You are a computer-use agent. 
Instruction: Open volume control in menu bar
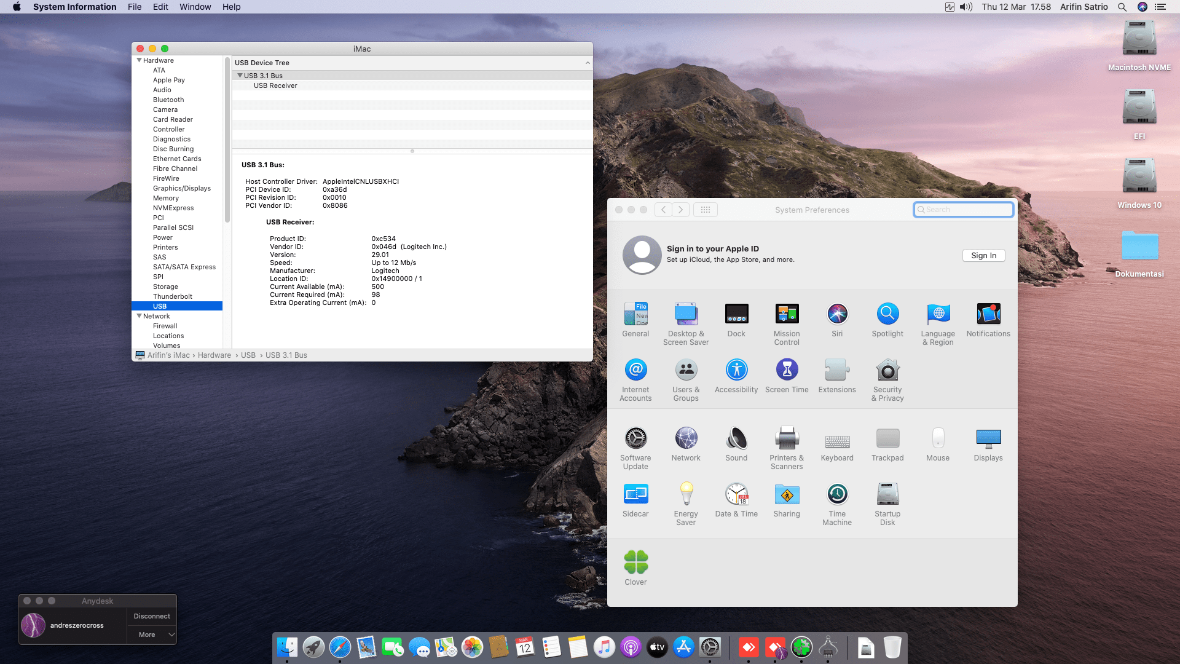coord(966,7)
